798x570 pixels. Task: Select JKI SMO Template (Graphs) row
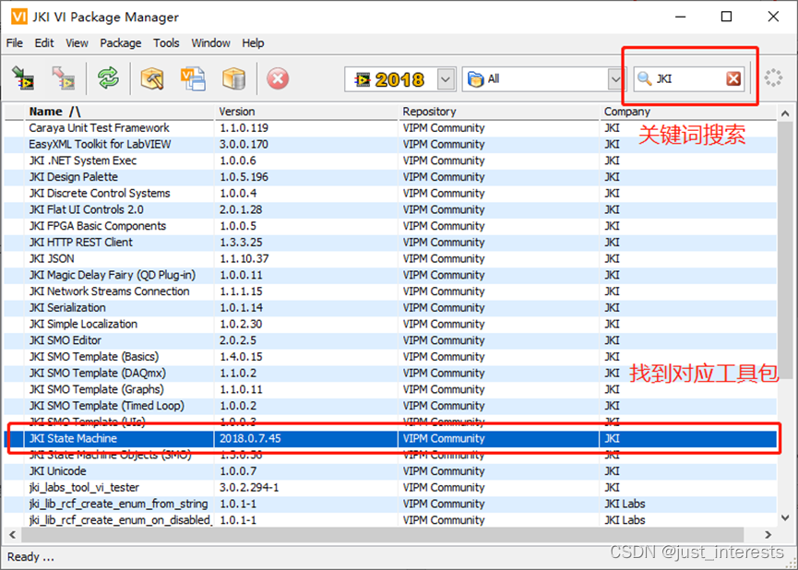point(390,389)
